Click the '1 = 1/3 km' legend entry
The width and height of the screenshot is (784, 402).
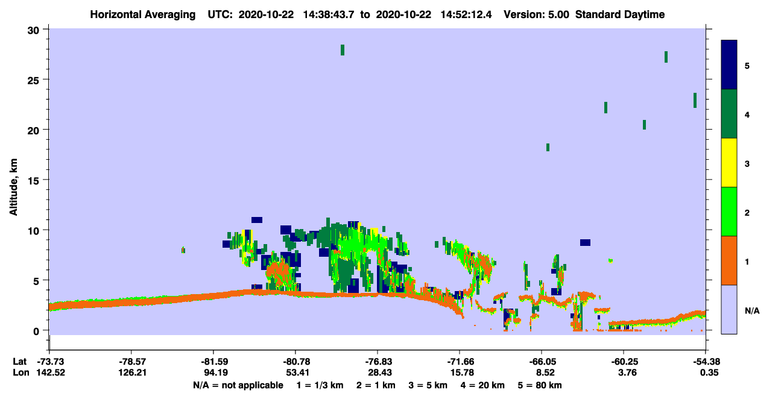(x=319, y=385)
